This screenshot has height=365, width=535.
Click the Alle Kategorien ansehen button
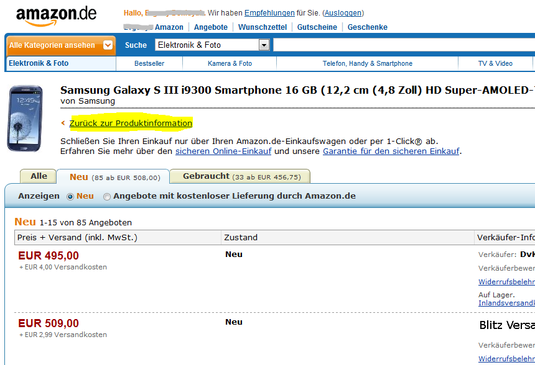coord(61,45)
